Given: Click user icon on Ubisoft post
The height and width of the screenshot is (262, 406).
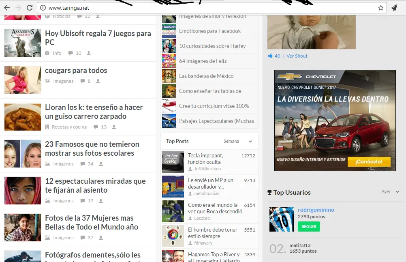Looking at the screenshot, I should (x=89, y=53).
